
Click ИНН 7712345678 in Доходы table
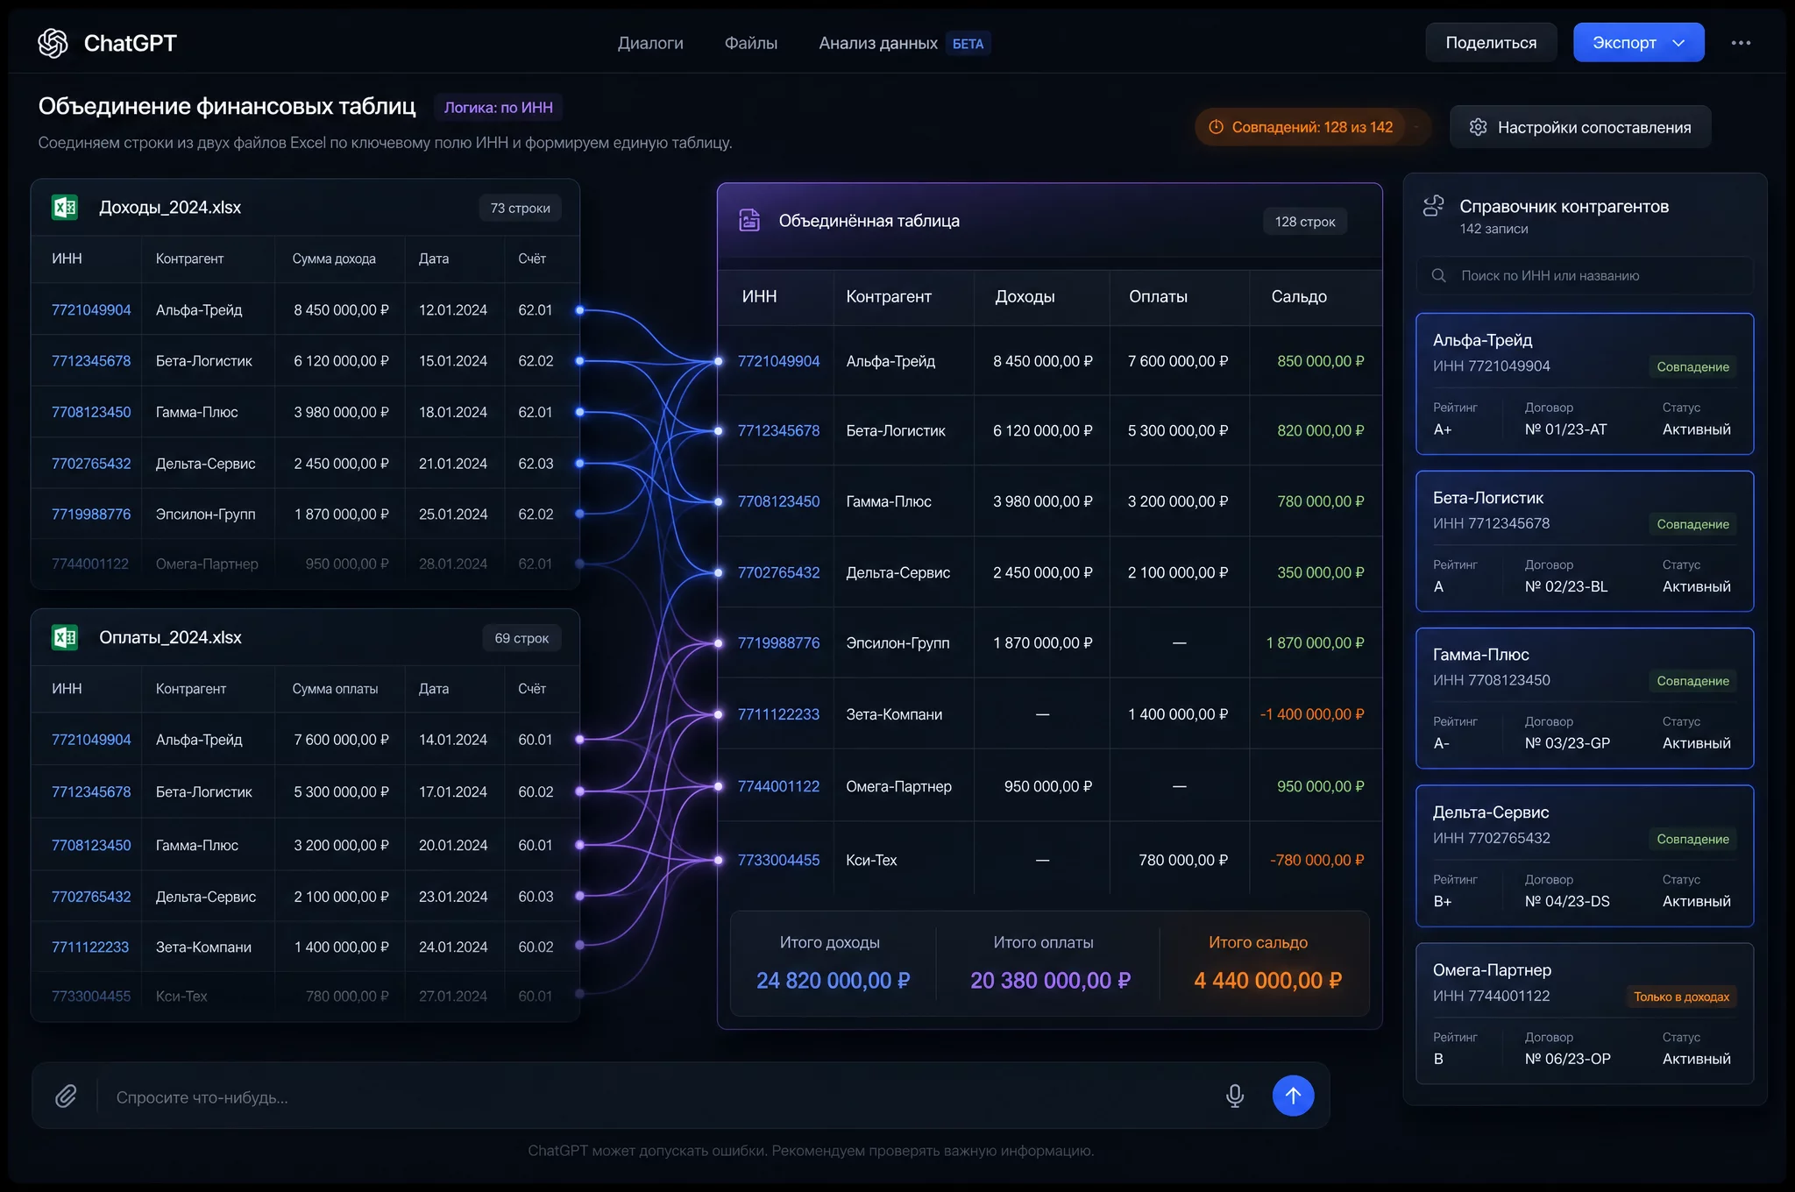91,361
